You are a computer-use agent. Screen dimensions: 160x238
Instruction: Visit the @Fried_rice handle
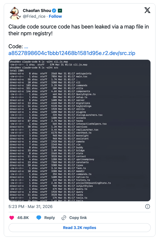point(34,16)
